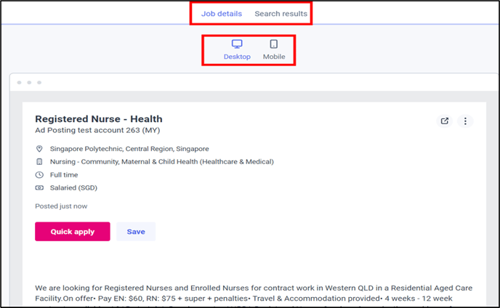Click the Quick apply button
The height and width of the screenshot is (308, 500).
73,232
